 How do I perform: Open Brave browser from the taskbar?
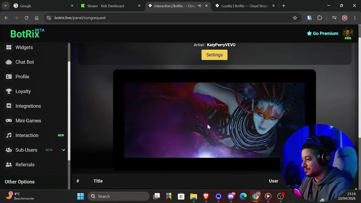(206, 196)
